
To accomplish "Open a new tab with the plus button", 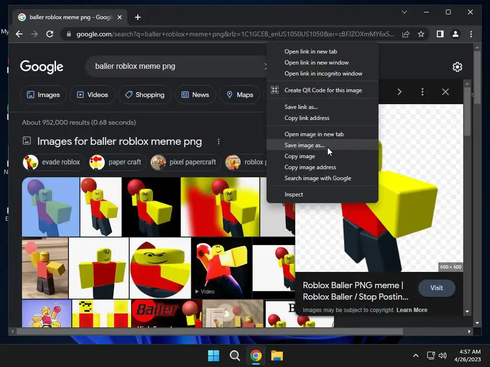I will tap(137, 17).
